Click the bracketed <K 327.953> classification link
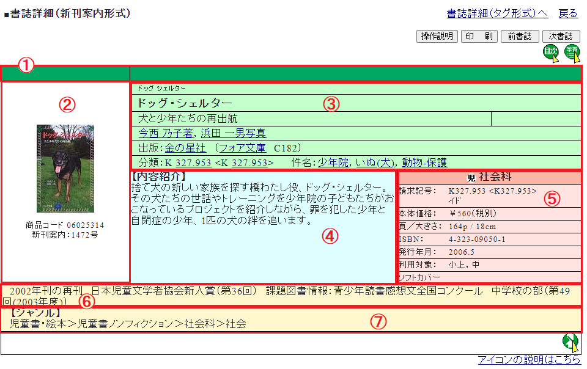 click(249, 163)
